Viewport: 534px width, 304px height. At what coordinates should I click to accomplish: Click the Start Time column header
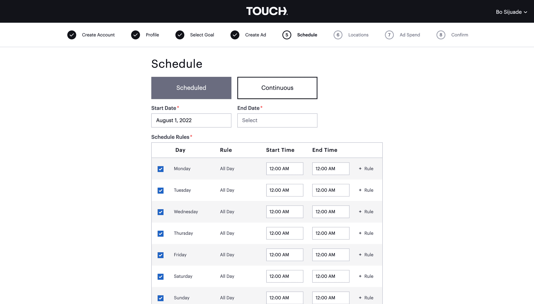pyautogui.click(x=280, y=150)
